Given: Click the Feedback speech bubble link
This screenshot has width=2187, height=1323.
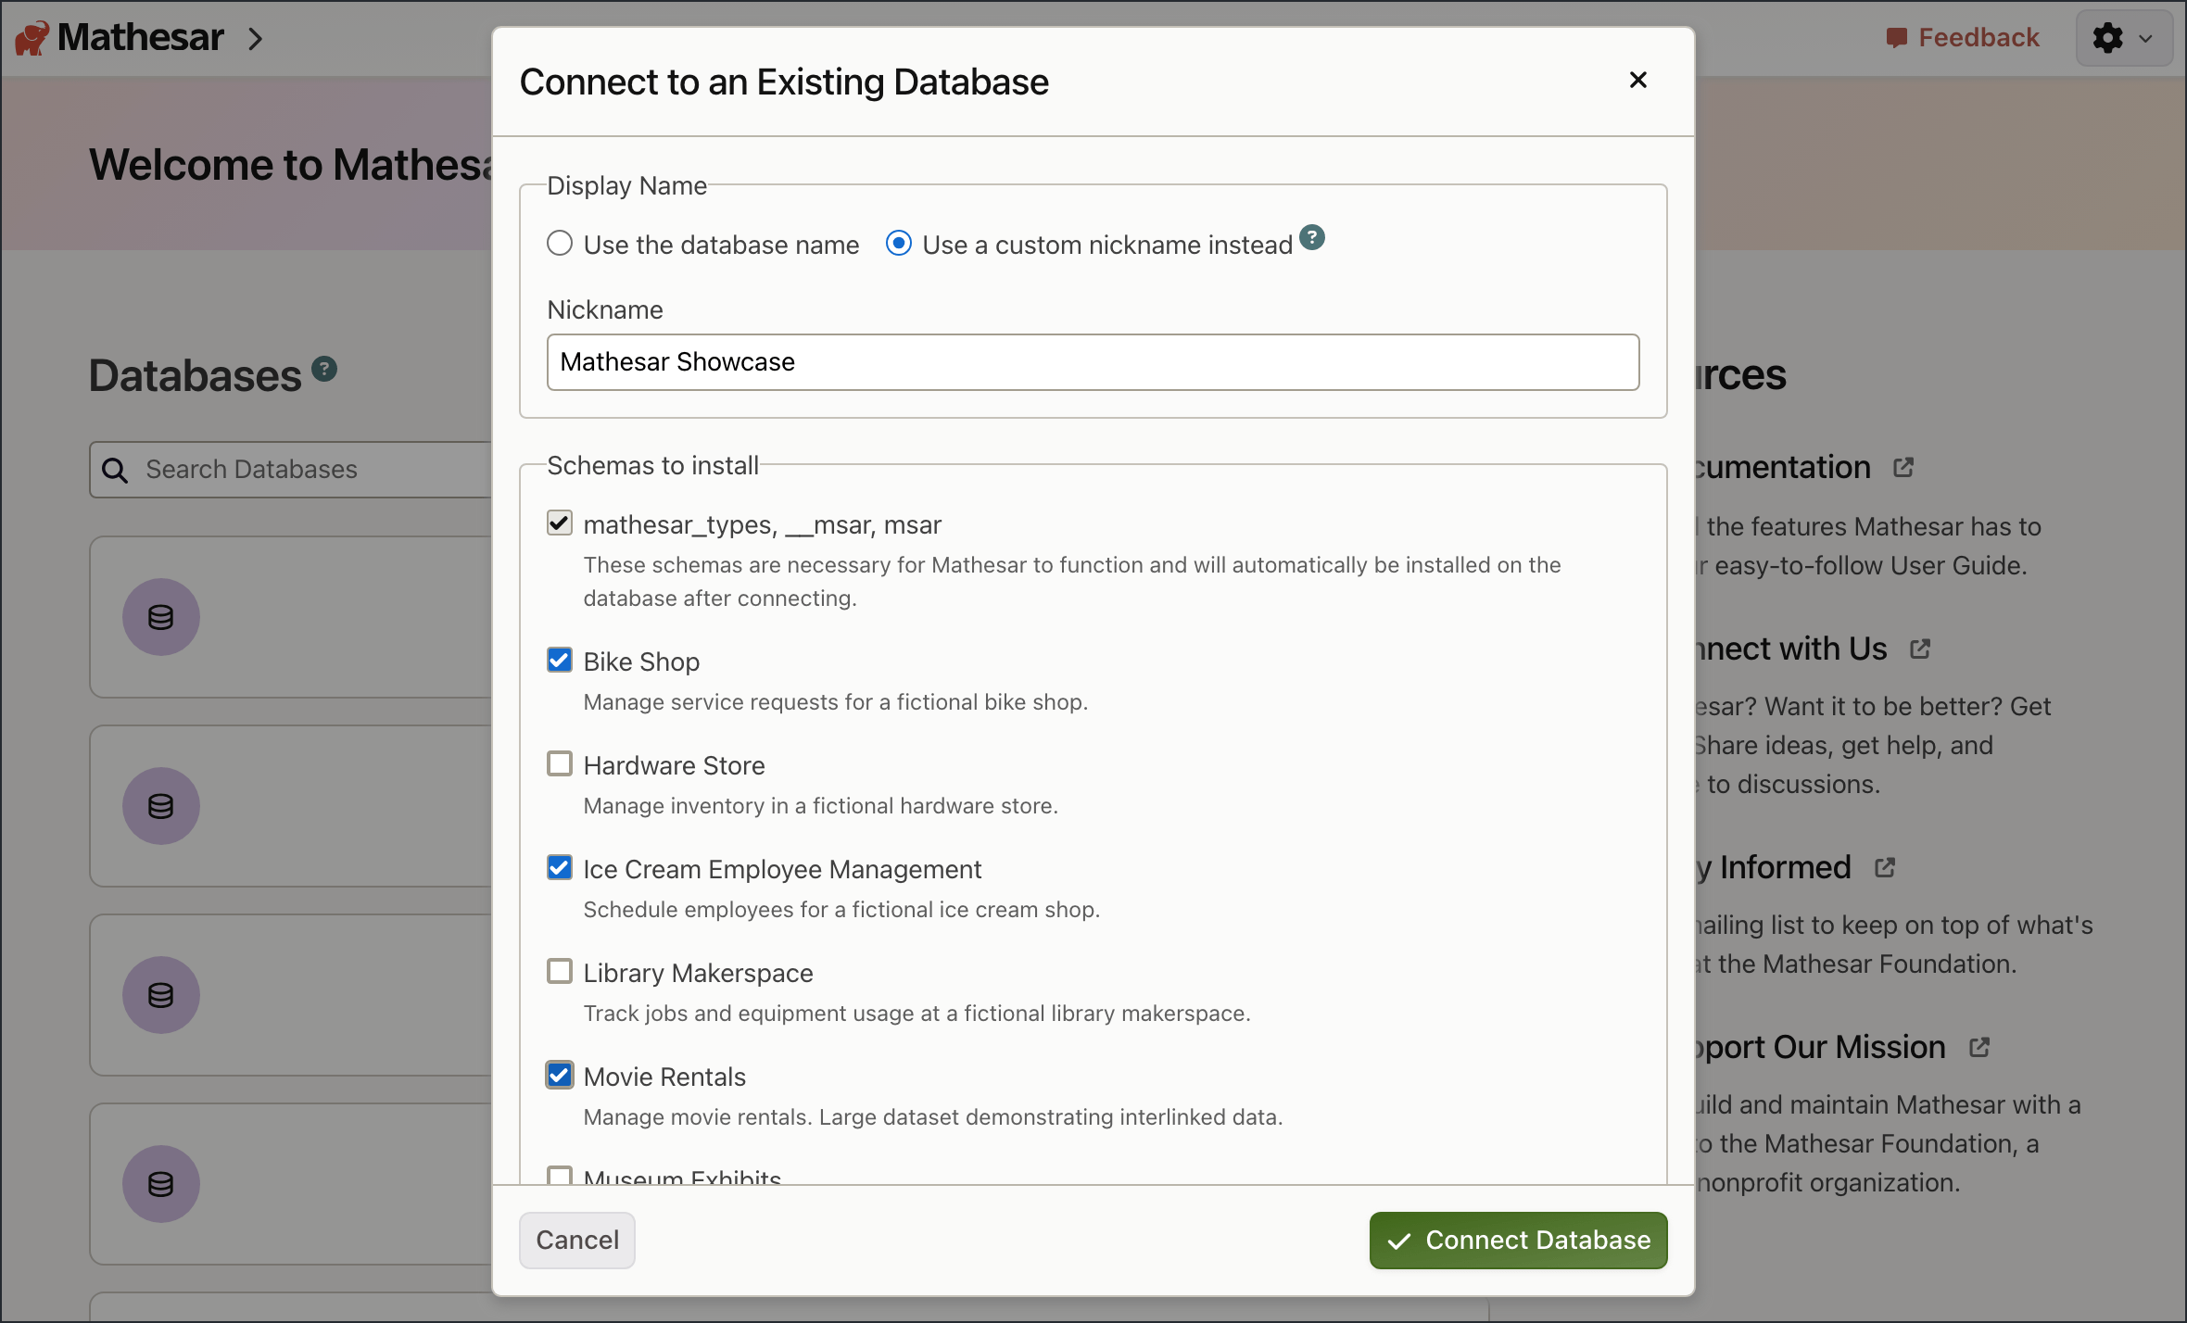Looking at the screenshot, I should click(1962, 38).
